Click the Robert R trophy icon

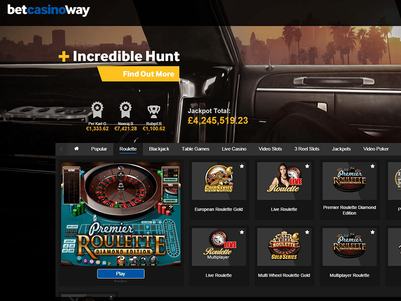(154, 111)
